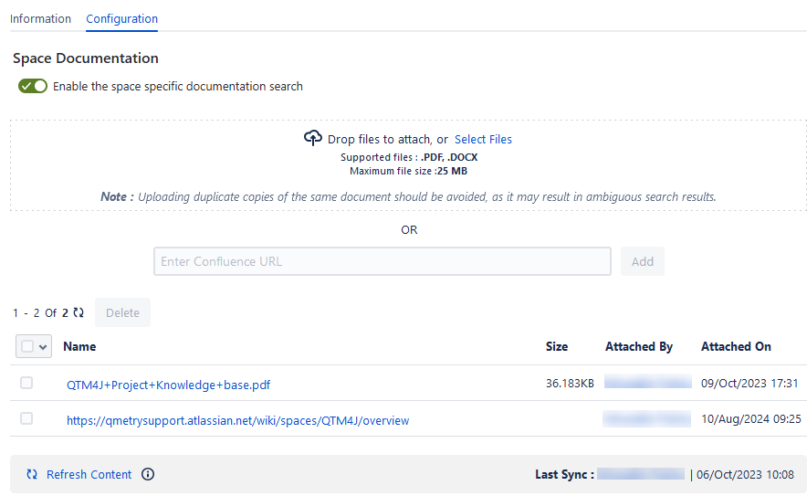Viewport: 807px width, 496px height.
Task: Click the Select Files link
Action: coord(483,140)
